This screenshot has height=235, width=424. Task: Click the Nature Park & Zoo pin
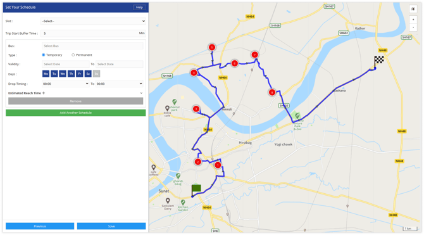coord(297,116)
